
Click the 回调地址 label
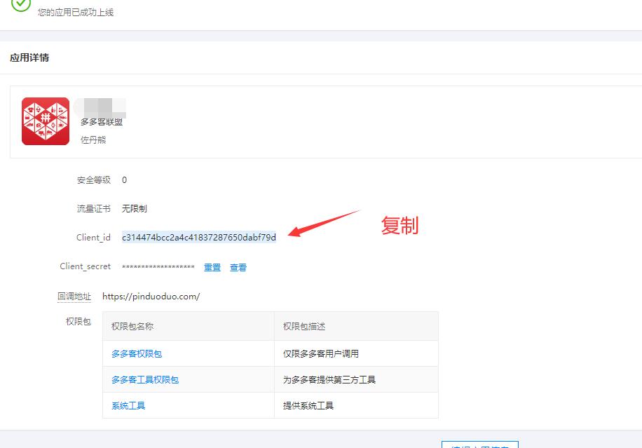click(74, 296)
